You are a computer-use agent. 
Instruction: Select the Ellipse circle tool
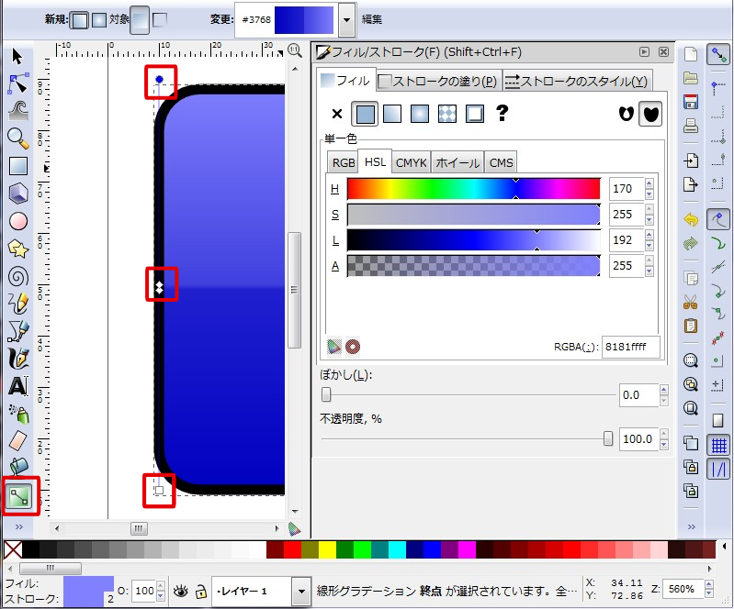coord(18,221)
